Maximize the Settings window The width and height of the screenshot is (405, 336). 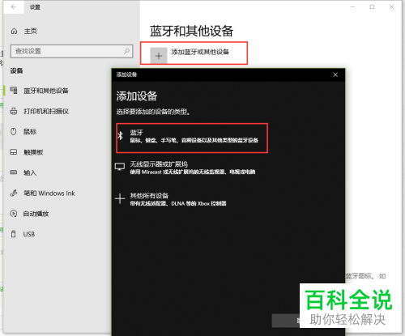tap(372, 7)
